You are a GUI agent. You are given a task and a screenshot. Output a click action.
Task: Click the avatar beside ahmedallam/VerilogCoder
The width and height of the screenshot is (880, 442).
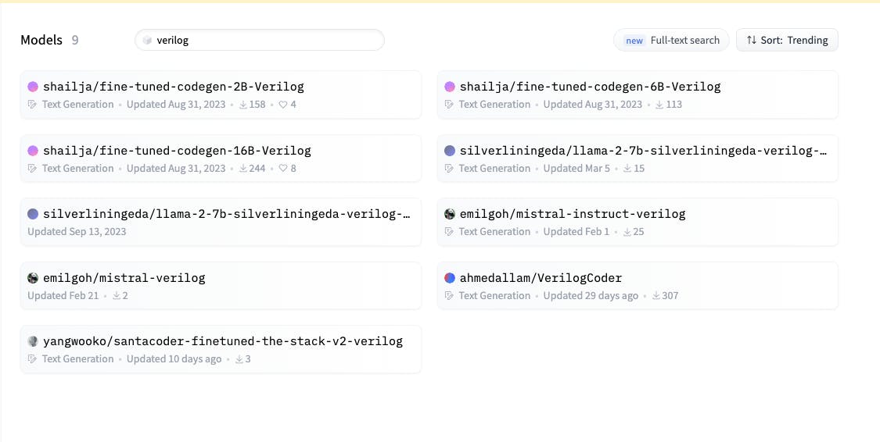(x=450, y=278)
